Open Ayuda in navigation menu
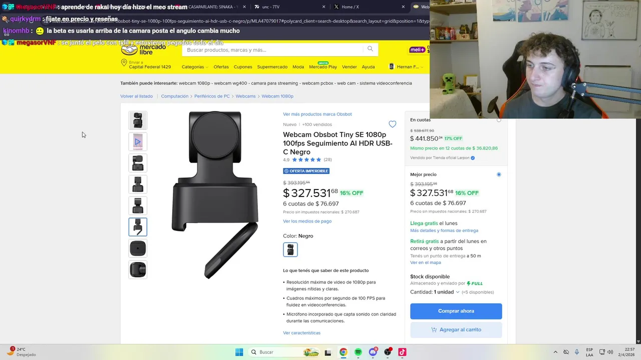This screenshot has height=360, width=641. [x=368, y=66]
